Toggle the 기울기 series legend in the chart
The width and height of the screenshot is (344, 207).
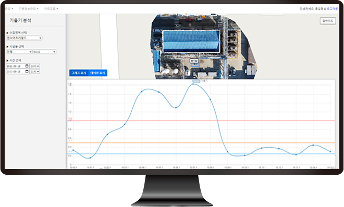[196, 81]
